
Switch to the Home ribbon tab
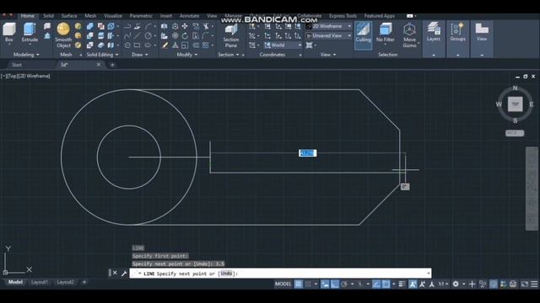click(x=27, y=16)
